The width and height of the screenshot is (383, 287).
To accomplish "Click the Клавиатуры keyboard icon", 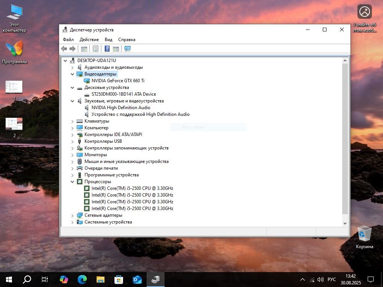I will [80, 121].
